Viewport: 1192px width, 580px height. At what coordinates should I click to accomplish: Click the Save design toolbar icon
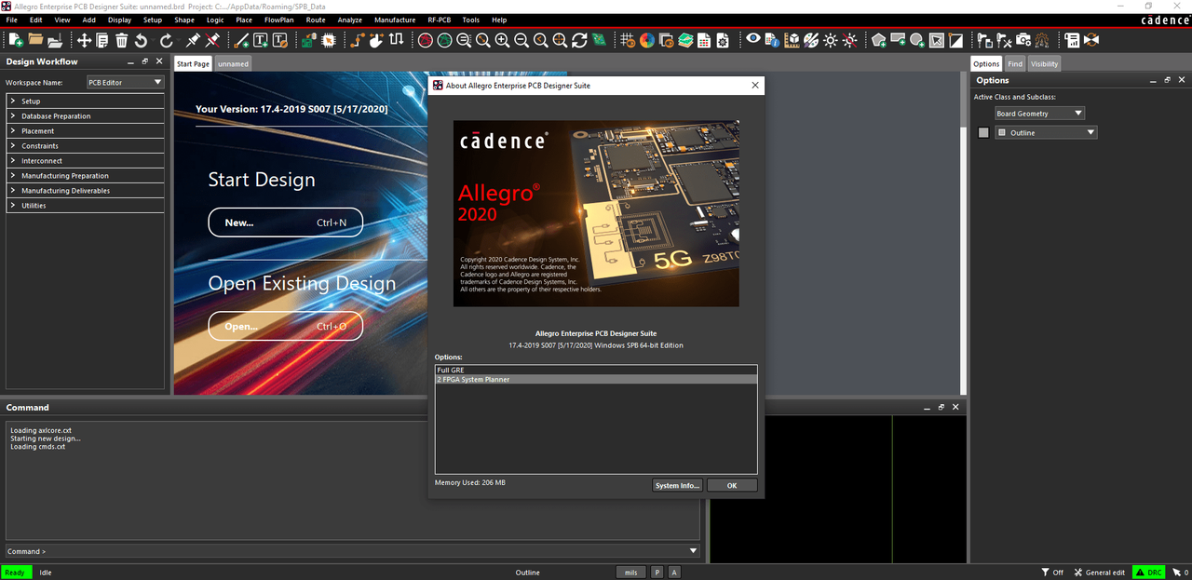click(55, 40)
